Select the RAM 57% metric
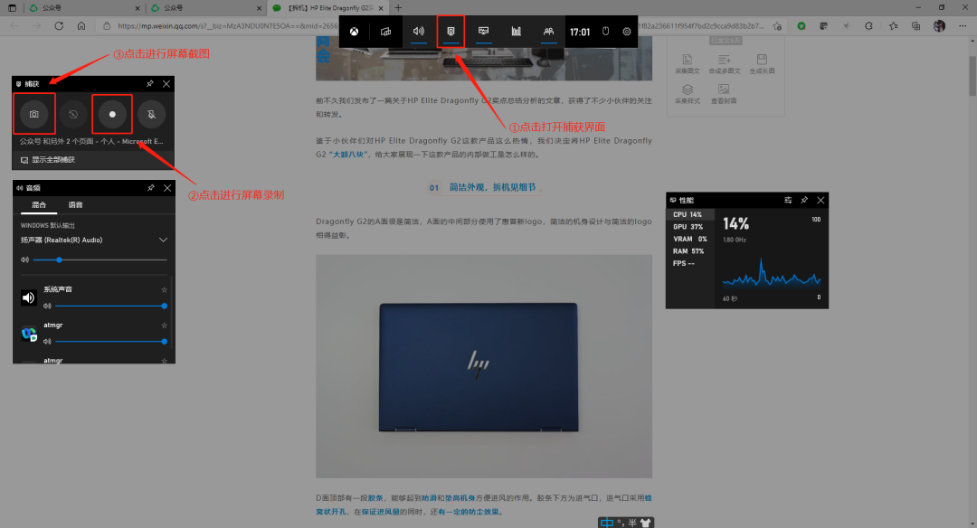This screenshot has height=528, width=977. click(689, 251)
